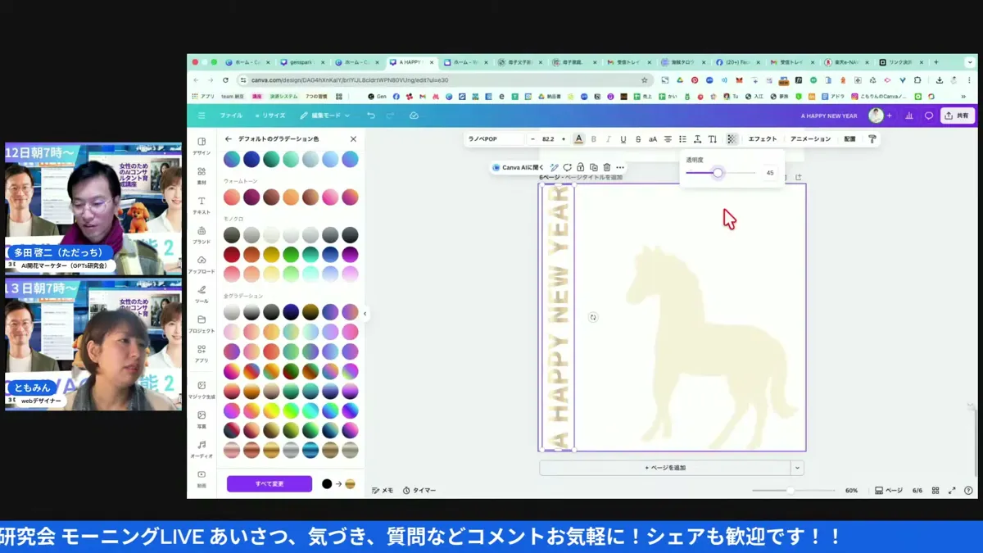Screen dimensions: 983x553
Task: Open the Brand (ブランド) sidebar panel
Action: (x=202, y=234)
